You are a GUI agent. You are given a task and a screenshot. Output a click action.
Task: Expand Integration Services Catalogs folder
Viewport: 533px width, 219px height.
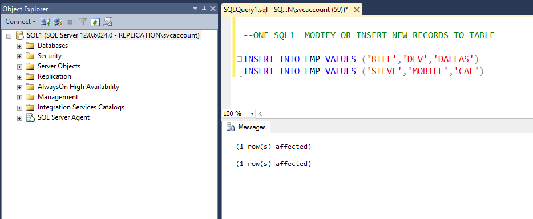point(20,108)
